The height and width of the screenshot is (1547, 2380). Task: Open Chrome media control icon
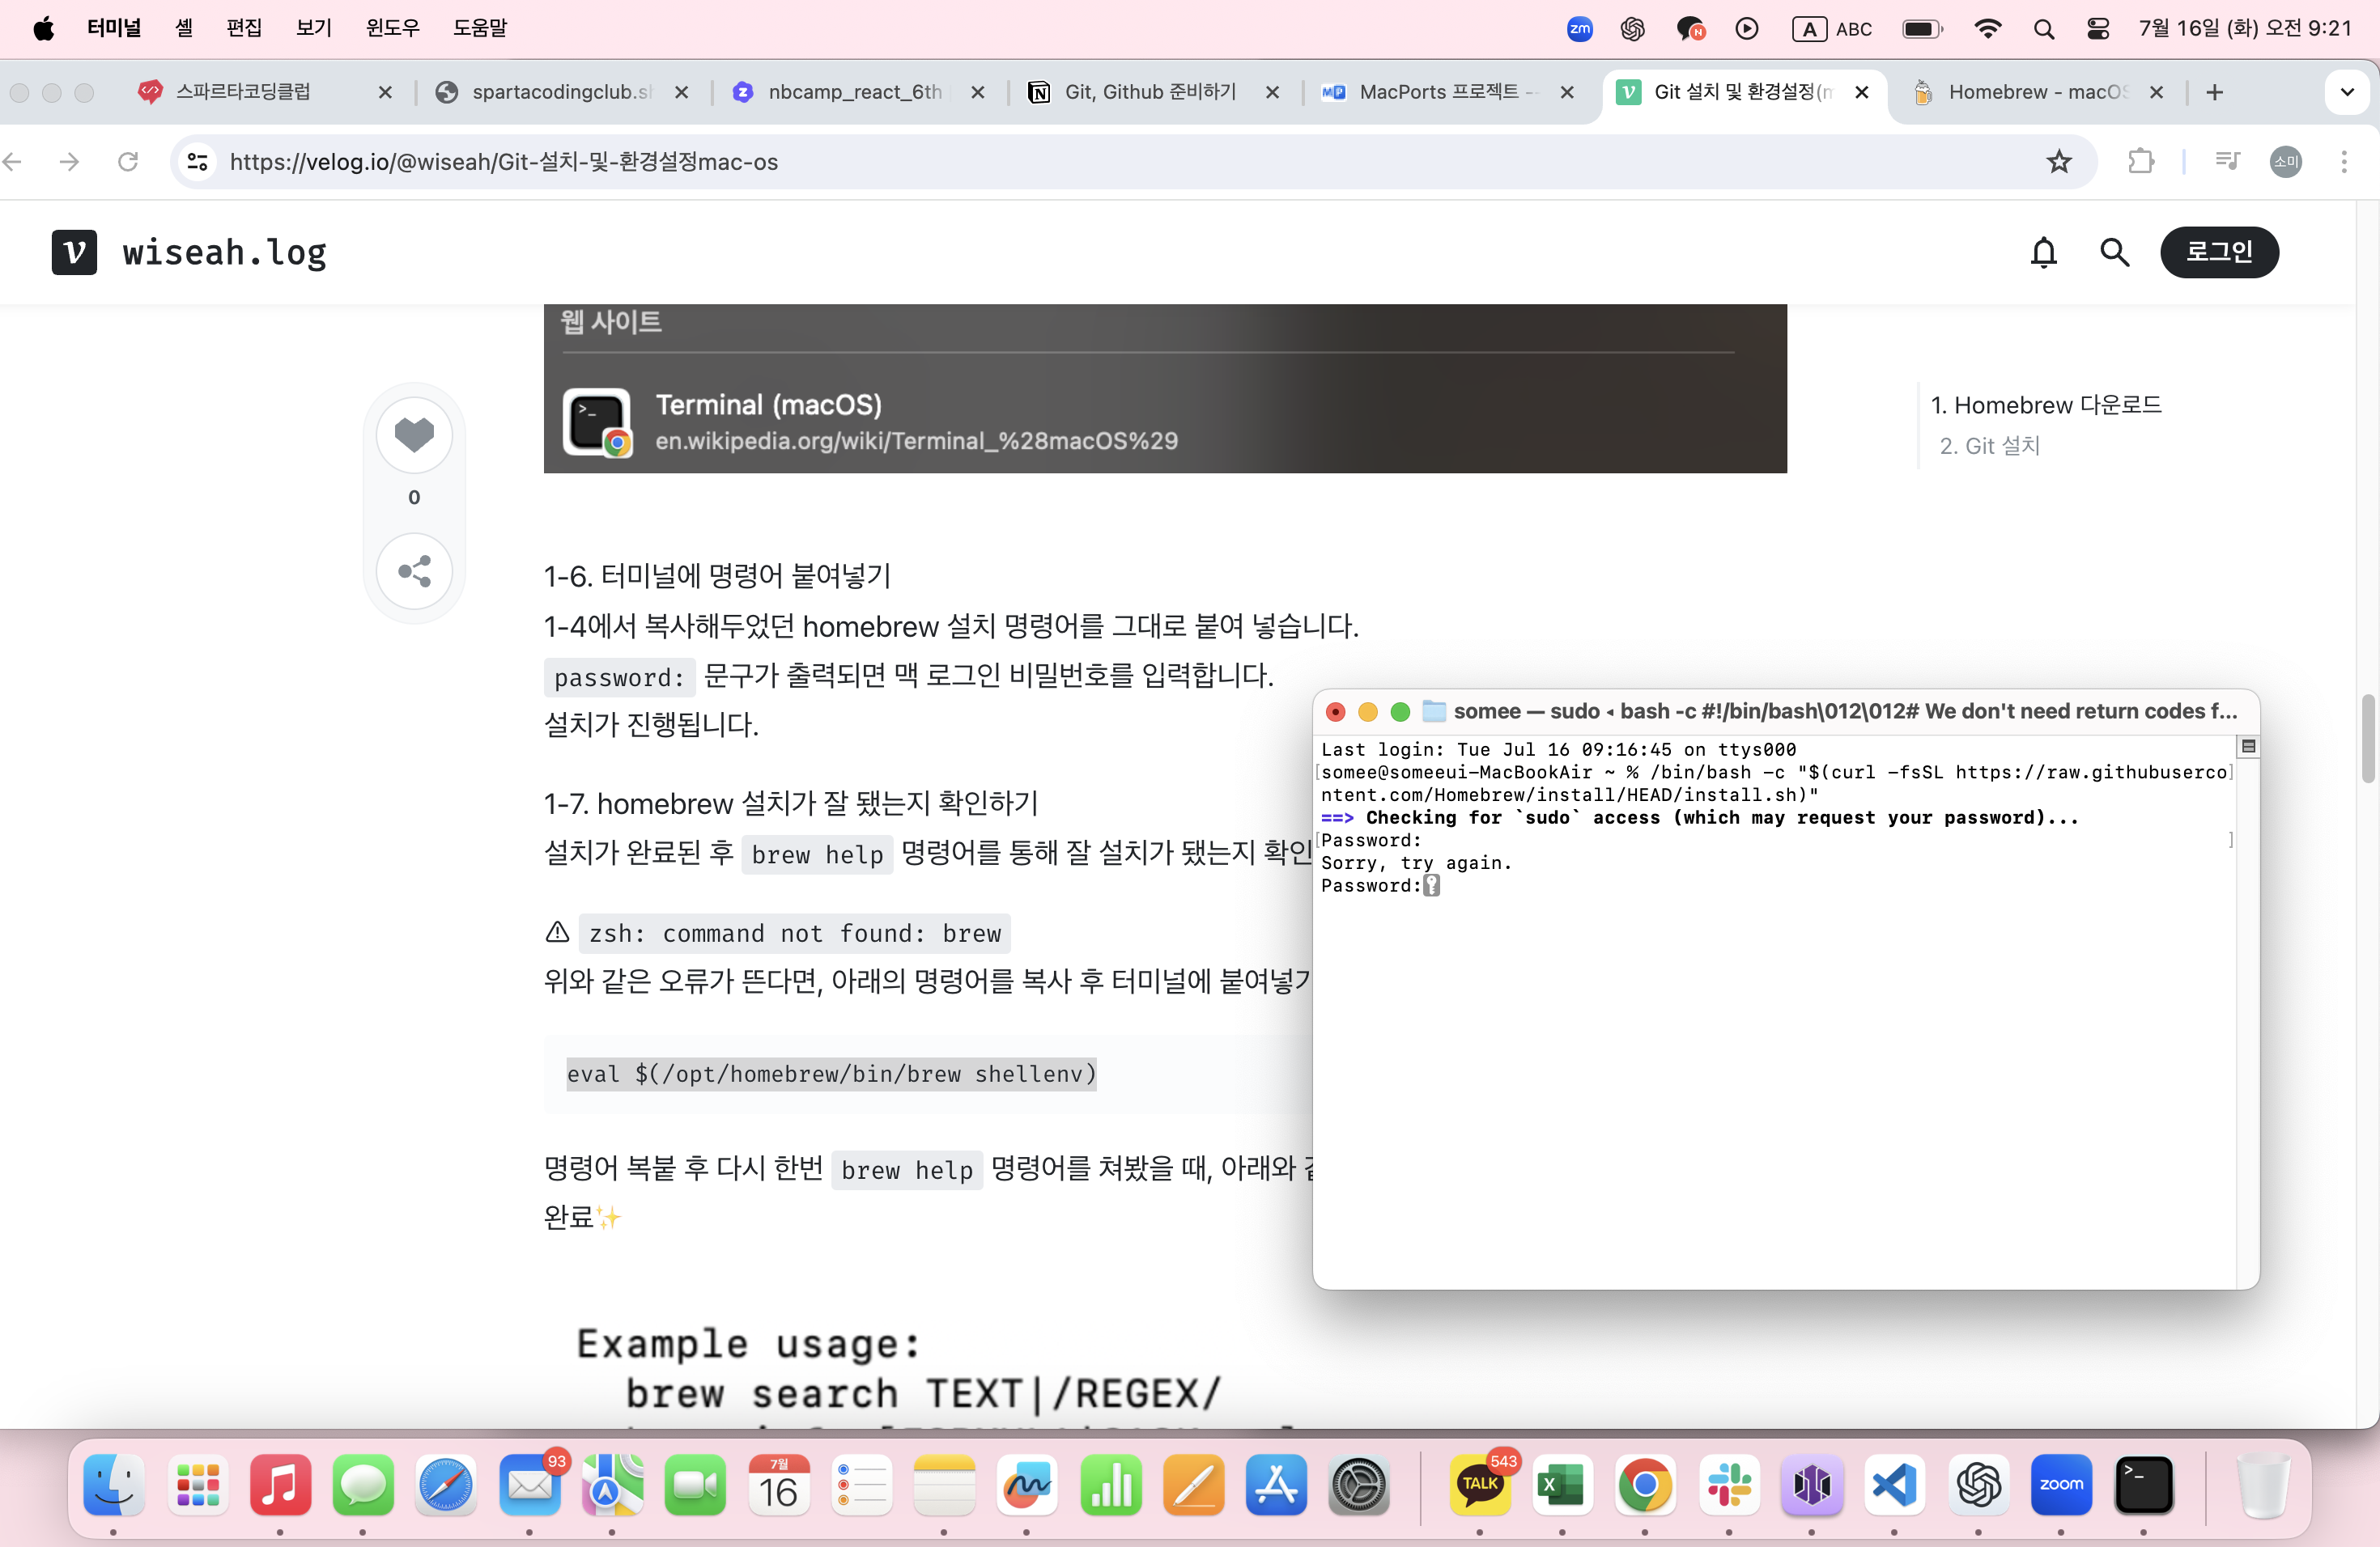(x=2227, y=161)
